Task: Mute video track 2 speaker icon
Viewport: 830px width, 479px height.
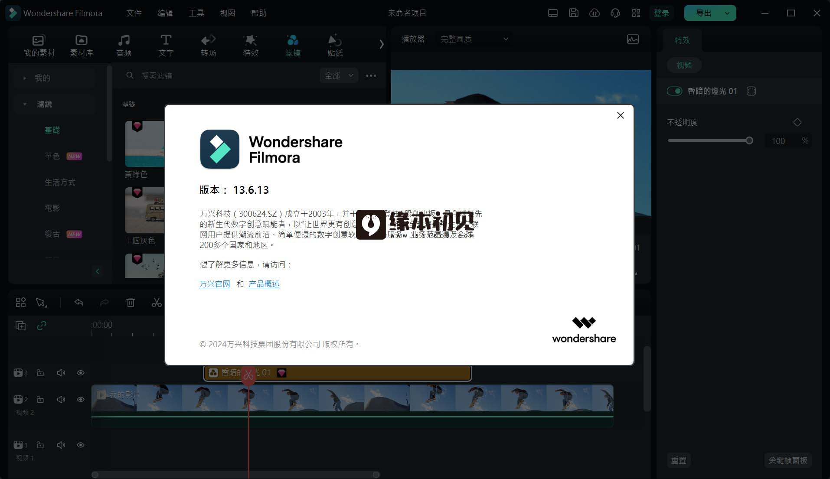Action: [x=61, y=399]
